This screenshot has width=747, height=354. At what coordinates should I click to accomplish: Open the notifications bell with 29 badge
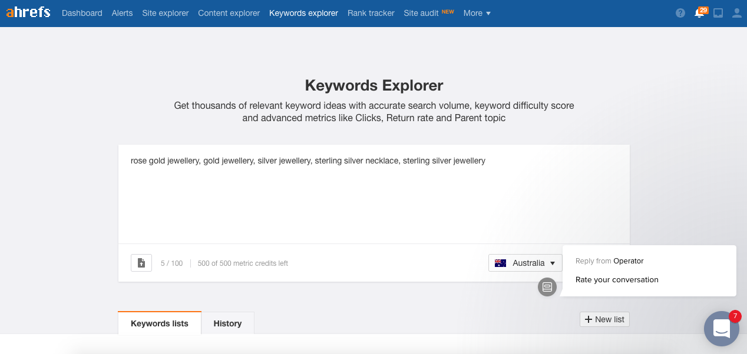coord(700,12)
